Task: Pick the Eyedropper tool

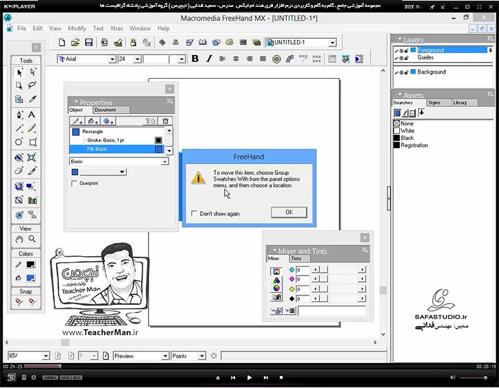Action: point(32,99)
